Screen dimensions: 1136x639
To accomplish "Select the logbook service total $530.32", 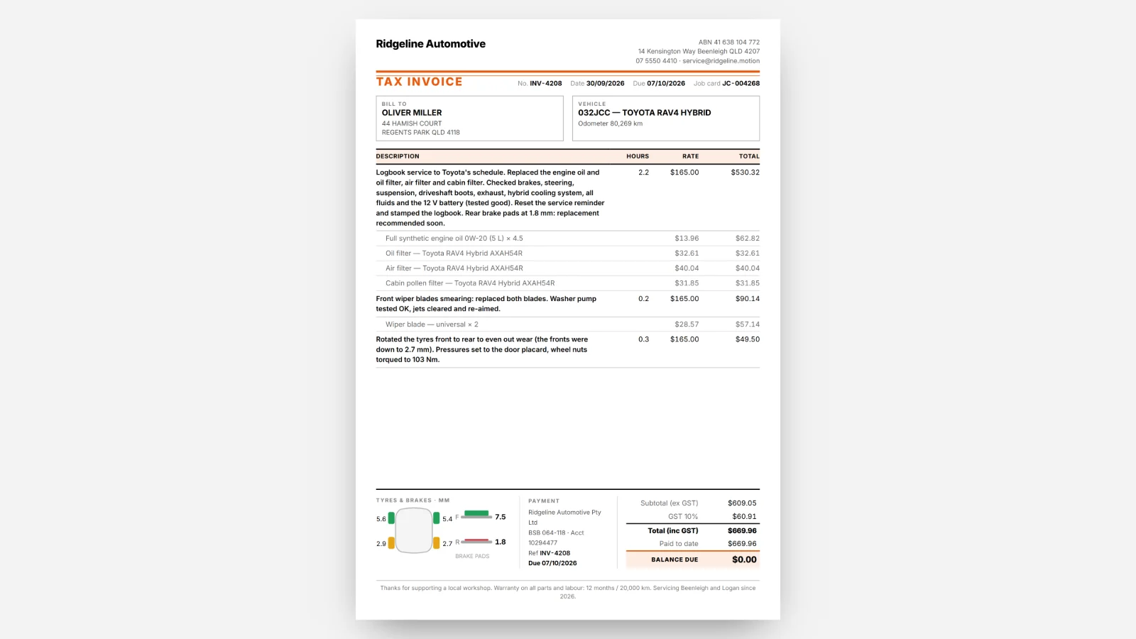I will [745, 173].
